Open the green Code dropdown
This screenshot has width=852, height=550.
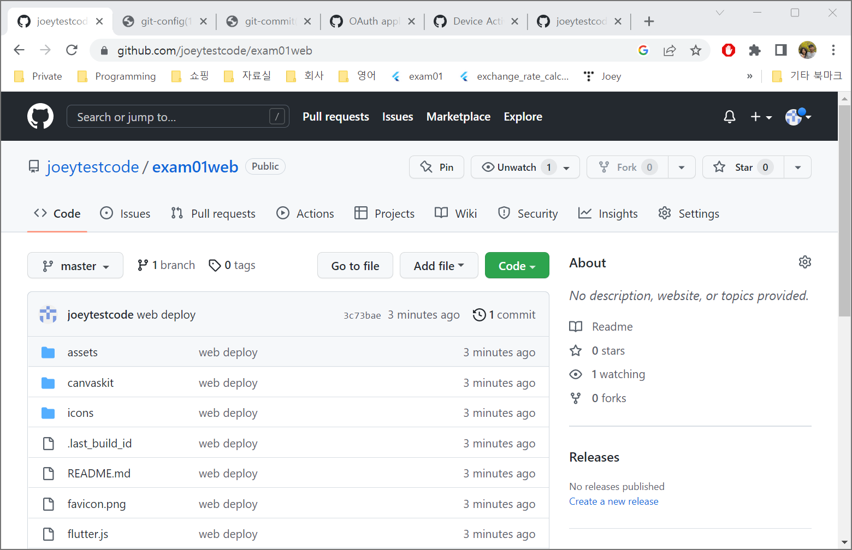coord(517,266)
